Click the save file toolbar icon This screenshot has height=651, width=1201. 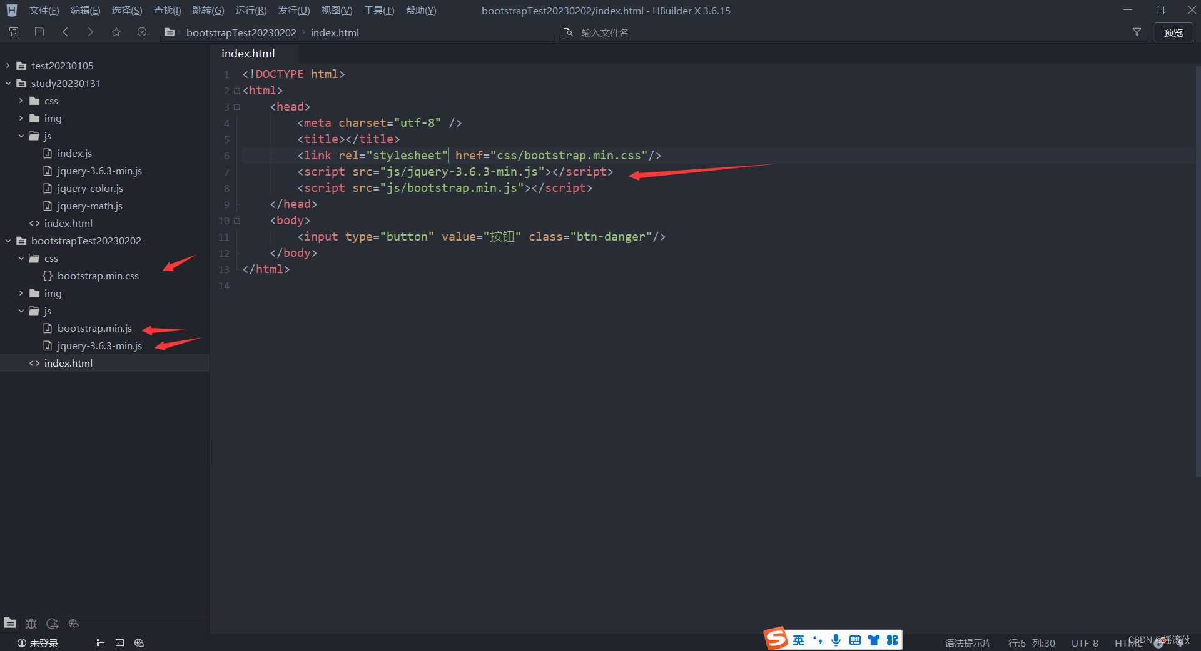click(39, 32)
